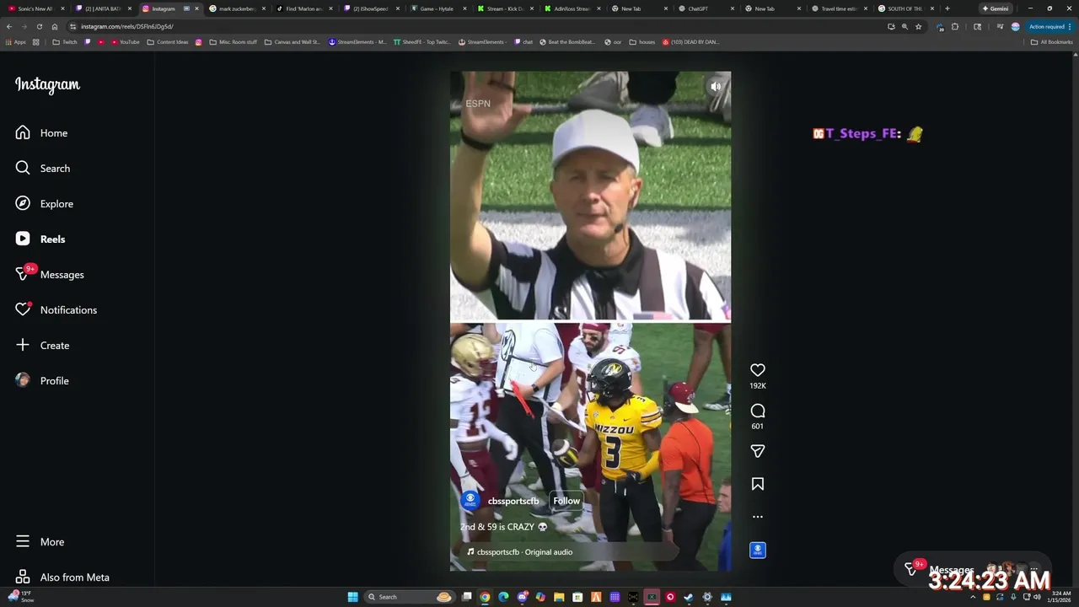Click Create to make a new post
The height and width of the screenshot is (607, 1079).
click(x=42, y=346)
